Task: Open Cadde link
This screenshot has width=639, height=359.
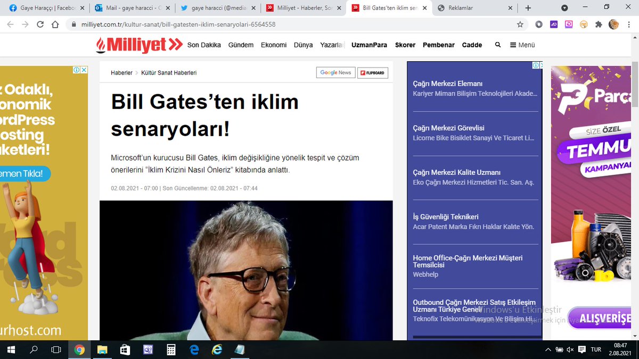Action: click(x=472, y=45)
